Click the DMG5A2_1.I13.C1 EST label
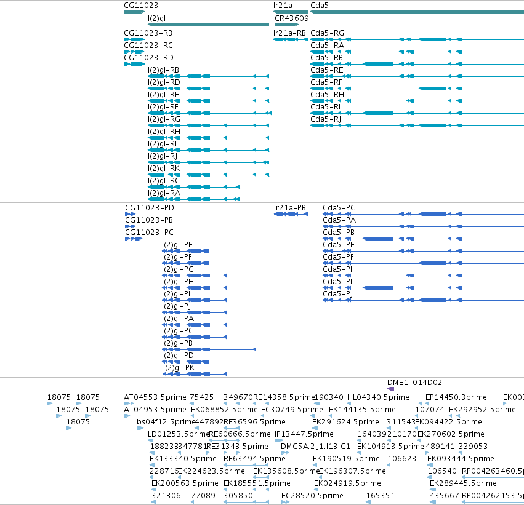 [x=315, y=447]
